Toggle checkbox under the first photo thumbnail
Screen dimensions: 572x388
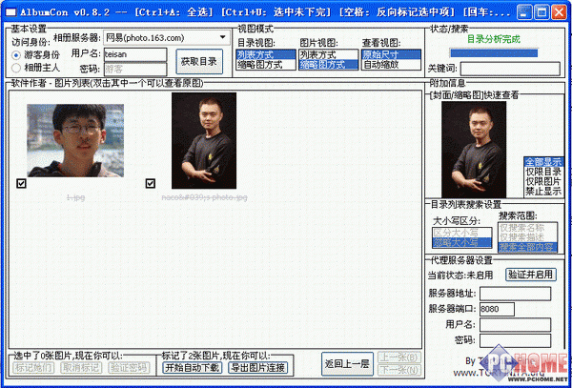pyautogui.click(x=19, y=184)
